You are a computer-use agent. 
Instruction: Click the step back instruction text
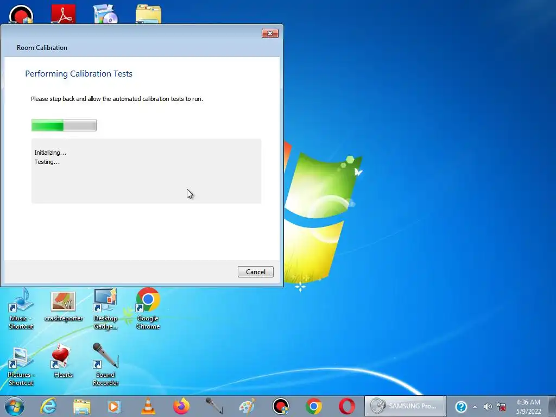117,99
